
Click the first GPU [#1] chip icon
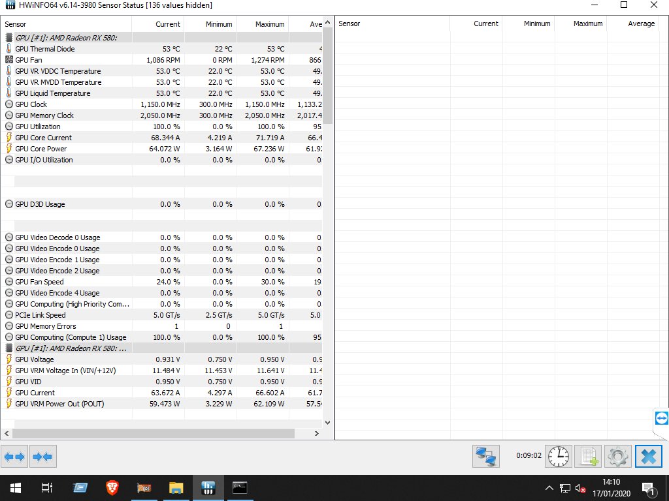[9, 37]
